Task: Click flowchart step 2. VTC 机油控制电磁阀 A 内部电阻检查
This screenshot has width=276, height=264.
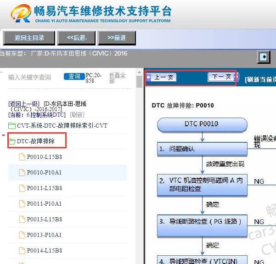Action: tap(202, 185)
